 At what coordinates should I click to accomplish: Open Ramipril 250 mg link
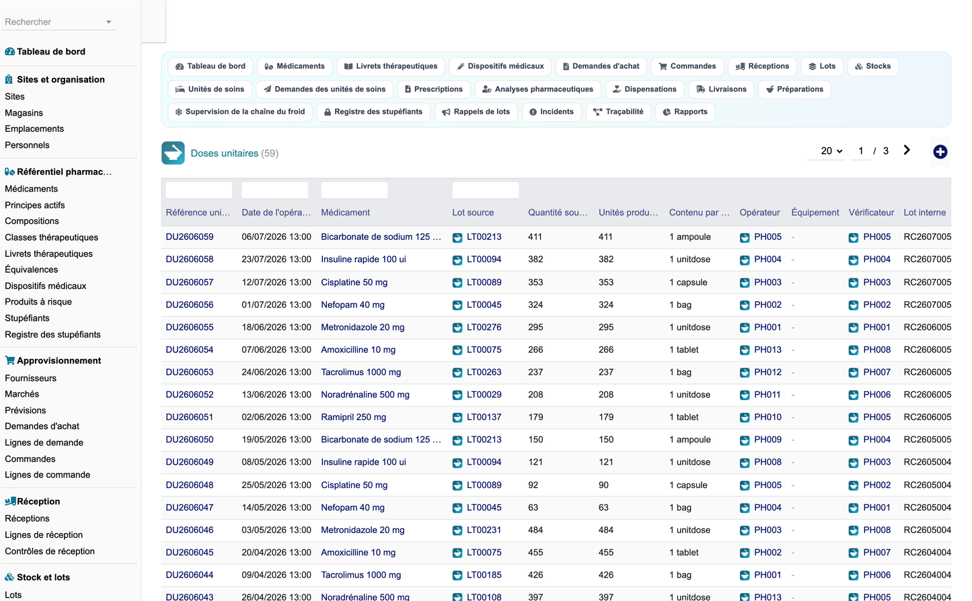(x=354, y=417)
